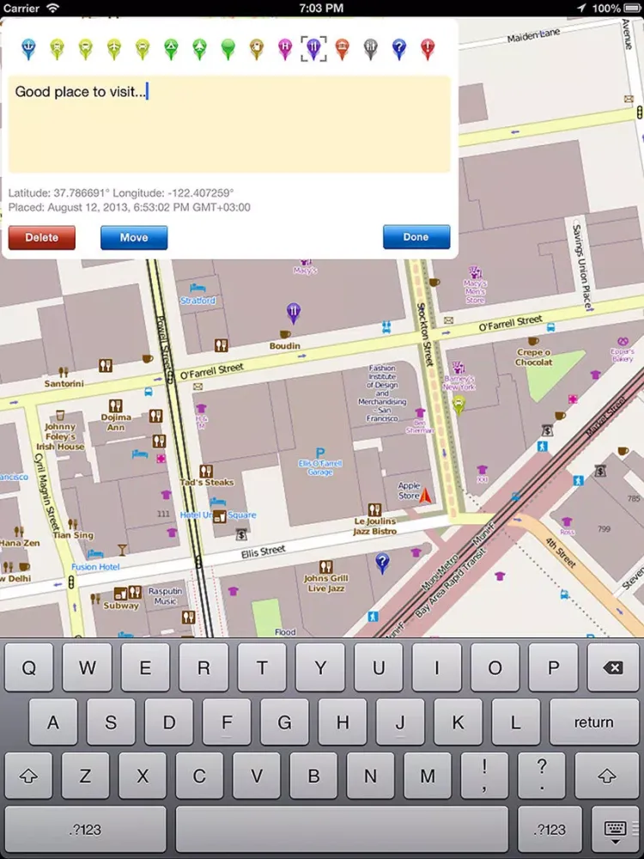The height and width of the screenshot is (859, 644).
Task: Pick the blue question mark pin type
Action: point(399,49)
